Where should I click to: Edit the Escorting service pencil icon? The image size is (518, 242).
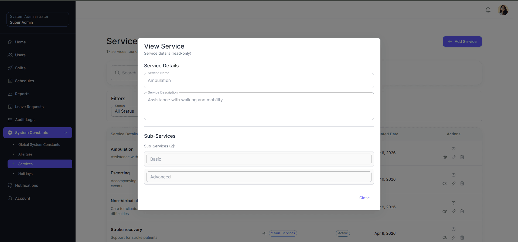(x=454, y=184)
